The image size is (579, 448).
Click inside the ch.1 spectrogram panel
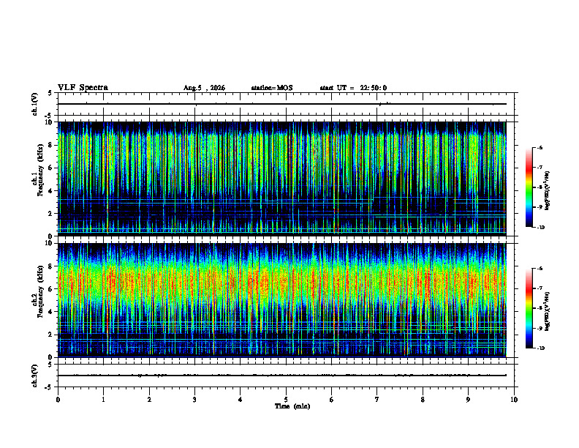[x=281, y=179]
